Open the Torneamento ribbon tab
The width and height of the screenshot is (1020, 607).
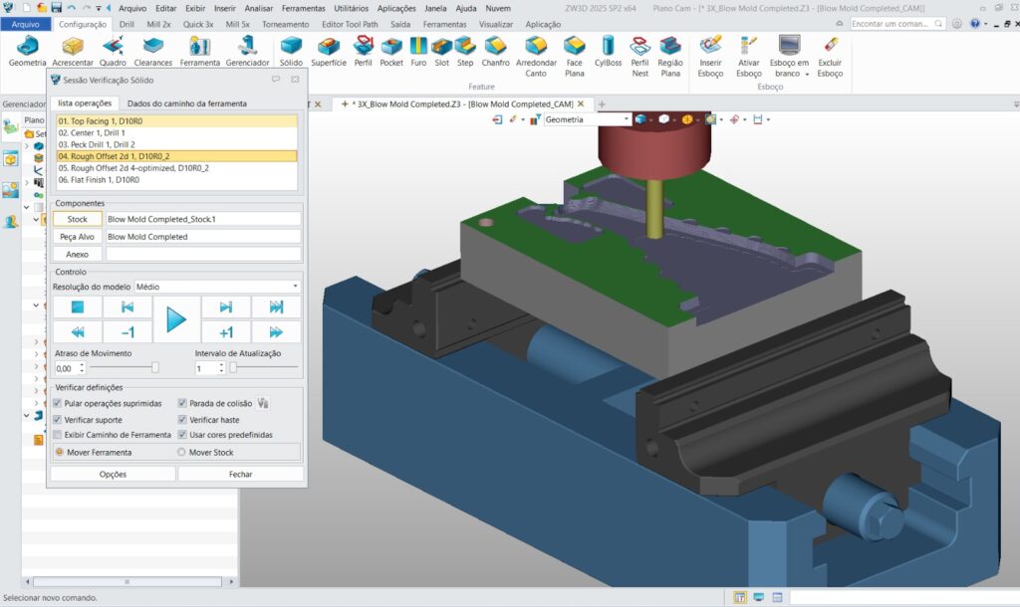286,24
